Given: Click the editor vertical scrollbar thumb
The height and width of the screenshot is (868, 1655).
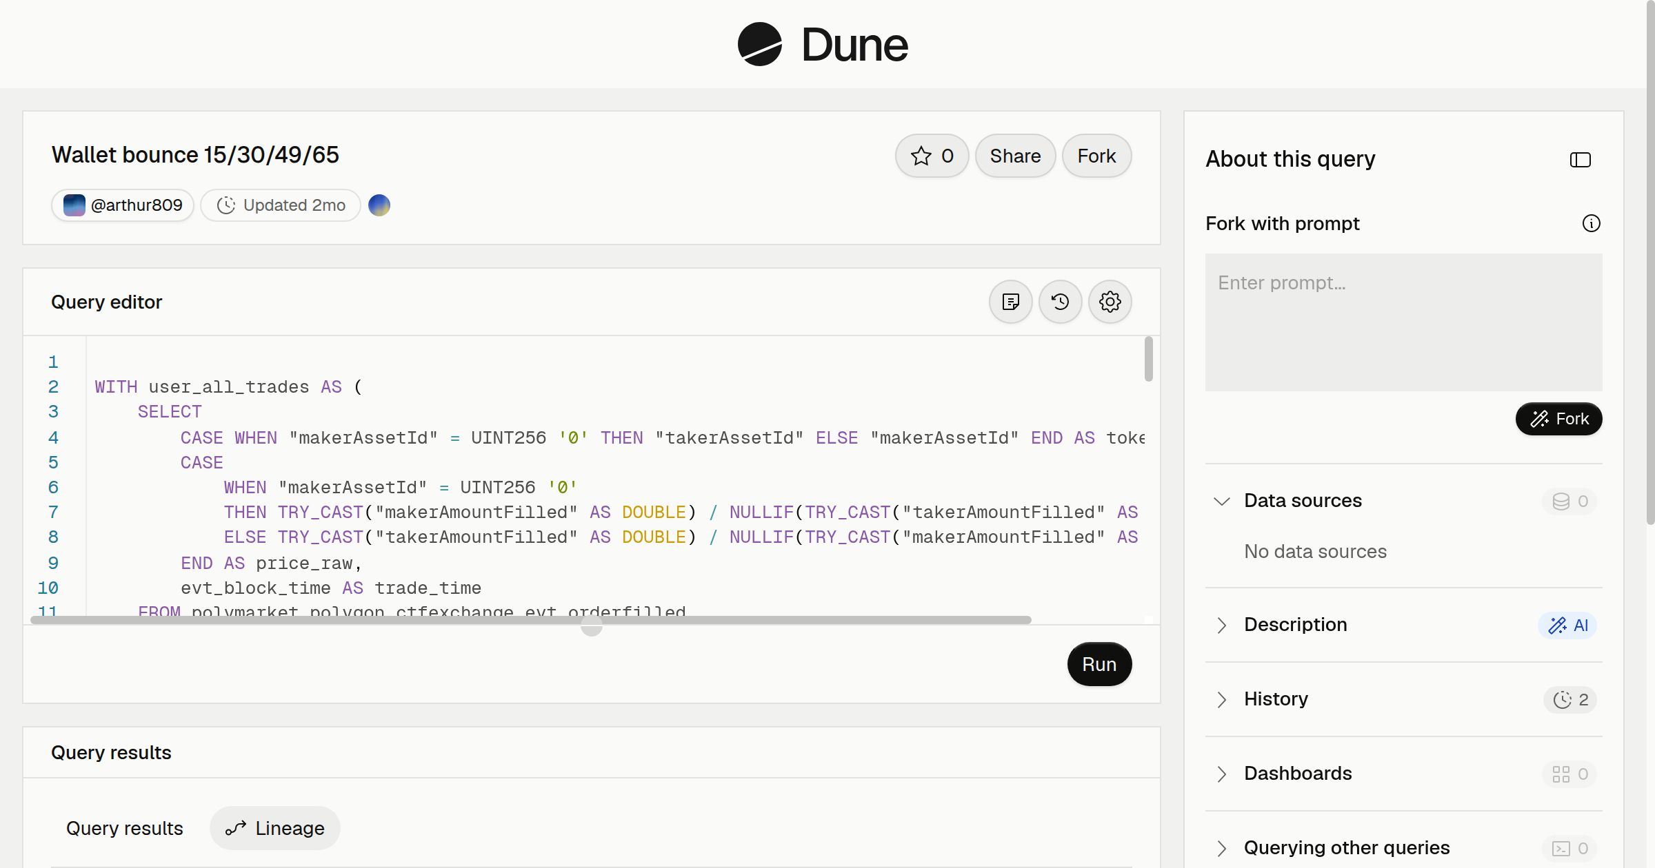Looking at the screenshot, I should 1148,358.
